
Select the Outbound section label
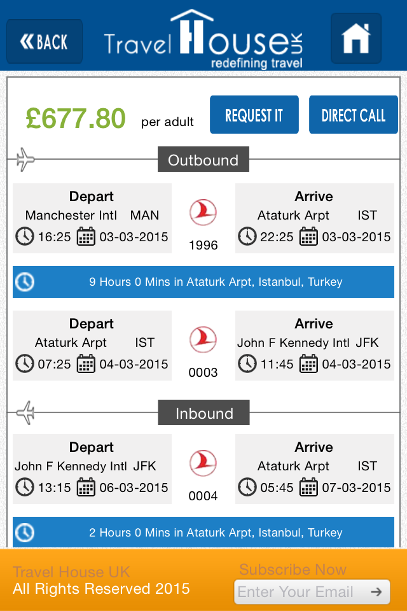point(203,160)
